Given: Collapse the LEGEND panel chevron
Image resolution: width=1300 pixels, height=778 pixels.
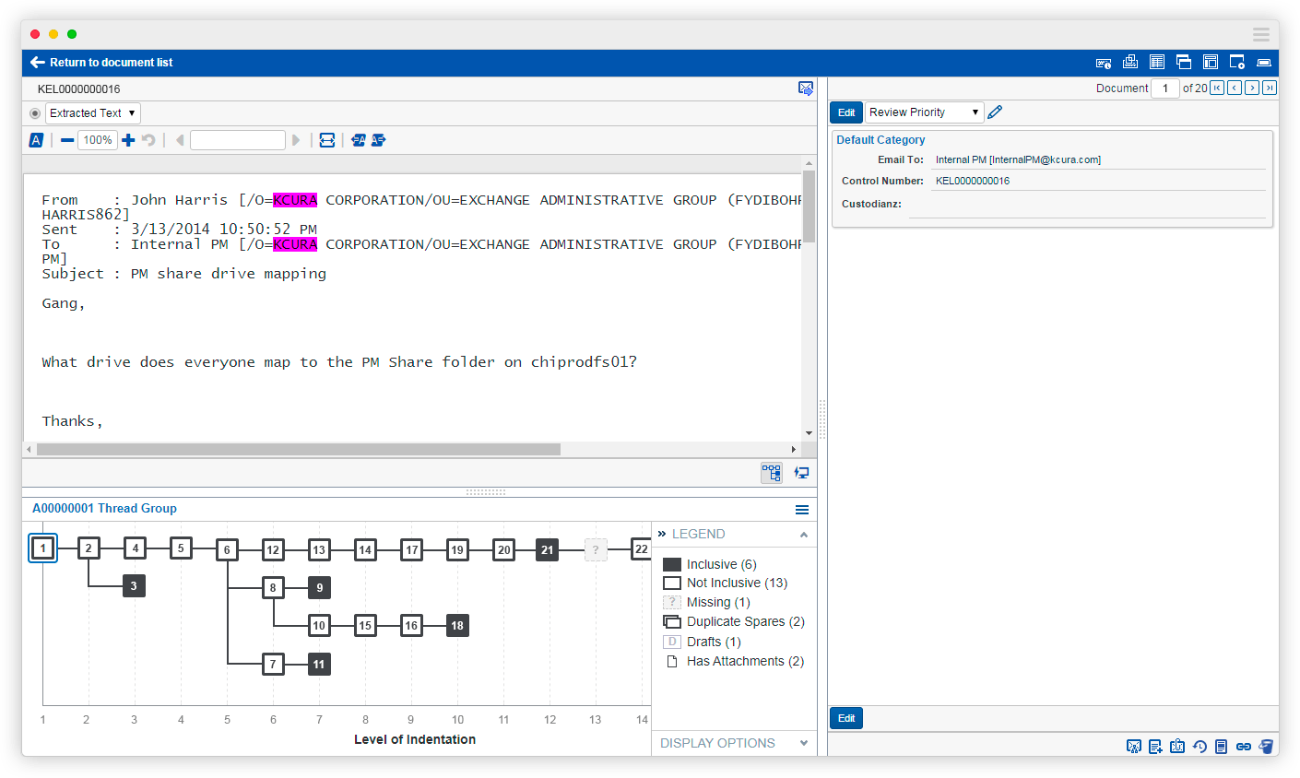Looking at the screenshot, I should [802, 534].
